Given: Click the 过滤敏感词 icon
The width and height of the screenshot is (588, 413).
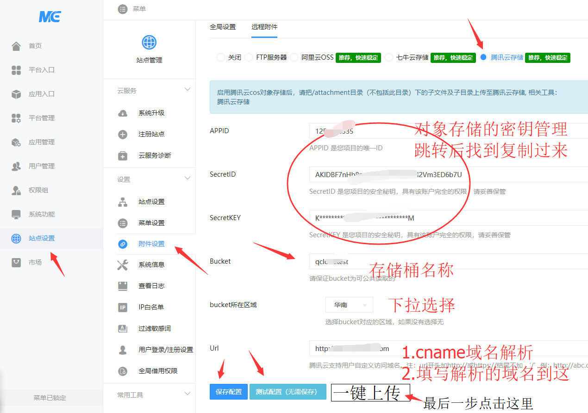Looking at the screenshot, I should (x=123, y=328).
